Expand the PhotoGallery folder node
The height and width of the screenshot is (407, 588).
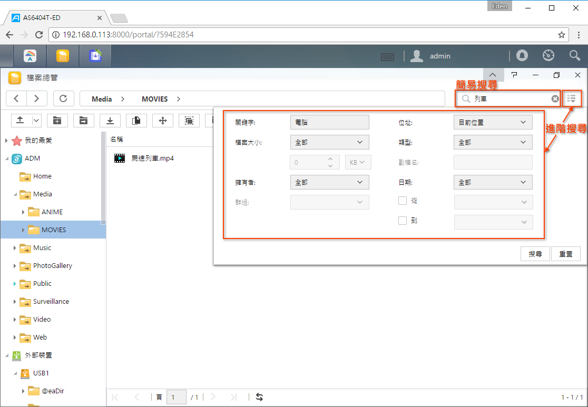point(15,266)
